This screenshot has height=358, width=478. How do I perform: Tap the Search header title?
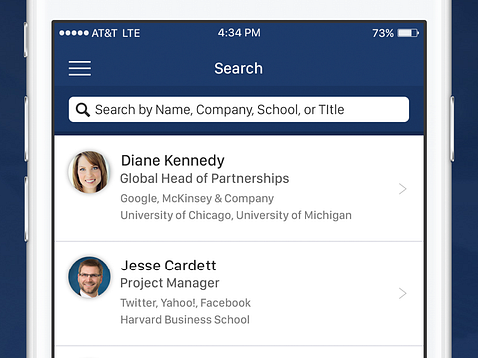click(238, 68)
